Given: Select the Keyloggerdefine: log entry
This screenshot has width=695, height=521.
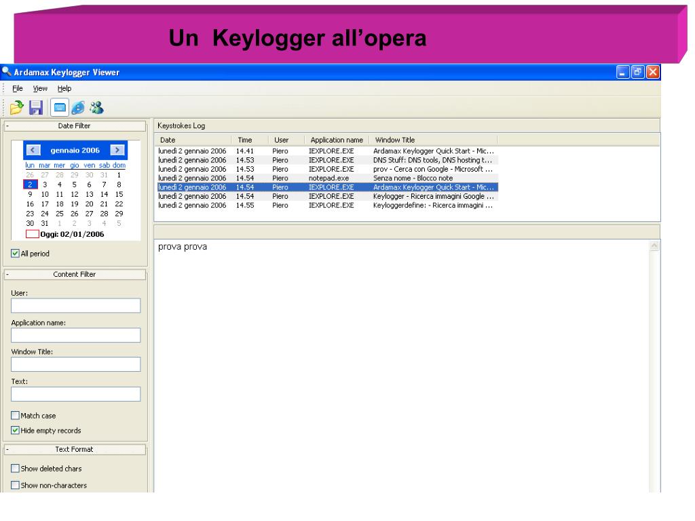Looking at the screenshot, I should click(x=328, y=205).
